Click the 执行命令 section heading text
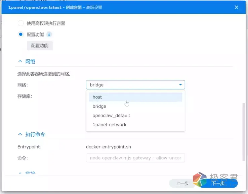248x194 pixels. tap(35, 134)
